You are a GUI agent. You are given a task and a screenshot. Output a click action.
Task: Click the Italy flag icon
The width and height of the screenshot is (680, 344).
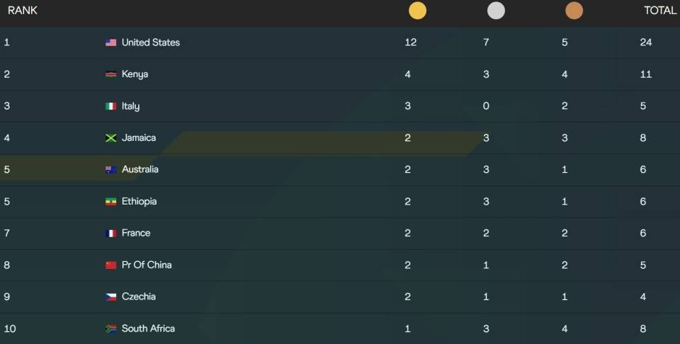pos(111,106)
